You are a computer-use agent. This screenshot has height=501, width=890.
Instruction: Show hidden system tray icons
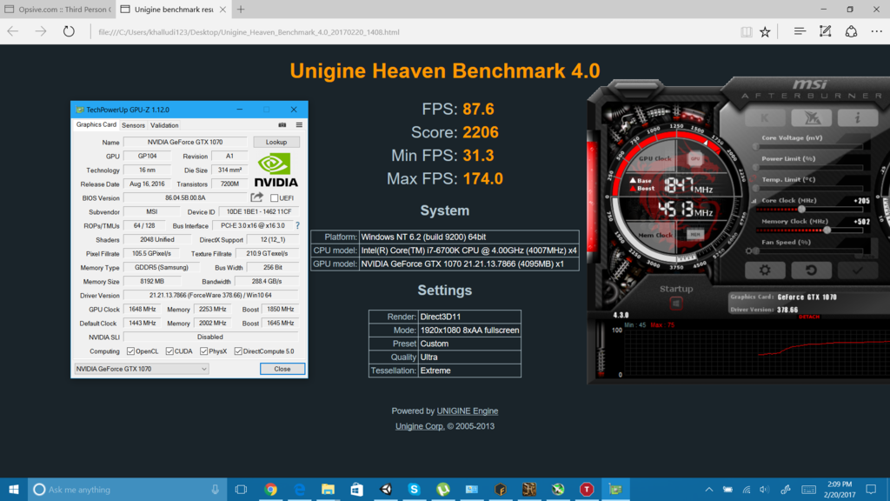pyautogui.click(x=709, y=489)
